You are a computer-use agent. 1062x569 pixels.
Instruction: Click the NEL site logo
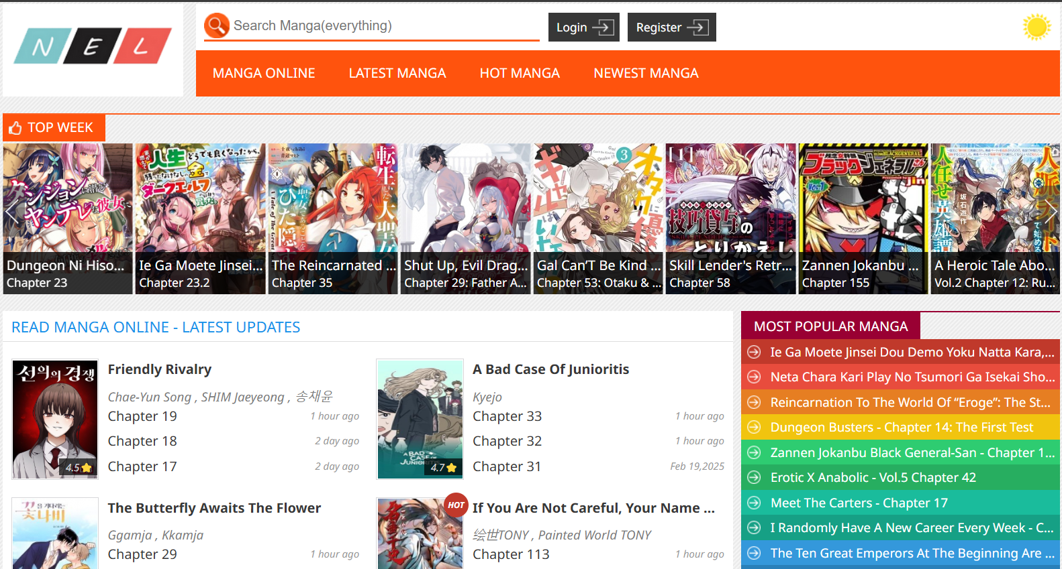pos(93,46)
